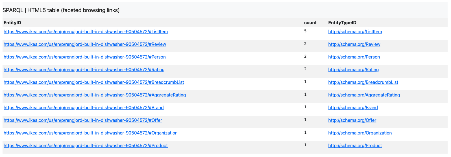Open the #AggregateRating entity link

[x=95, y=95]
